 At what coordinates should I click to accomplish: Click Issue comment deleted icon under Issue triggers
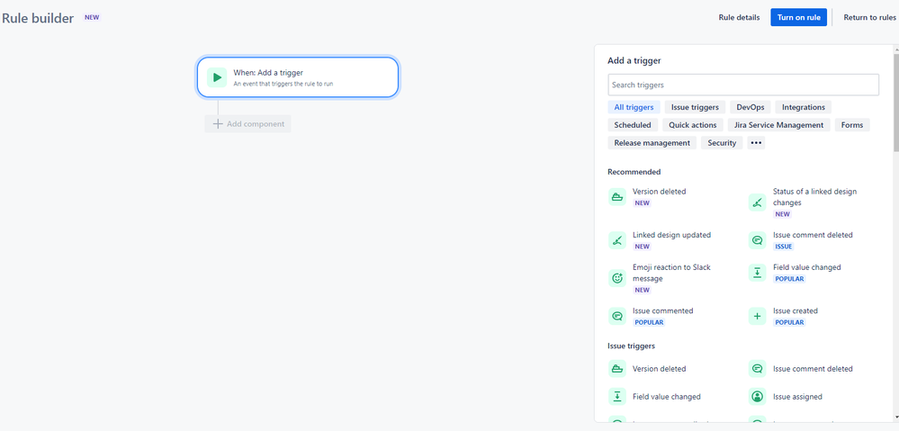pyautogui.click(x=758, y=369)
